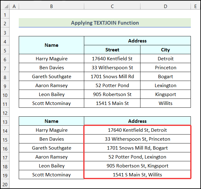
Task: Select Leon Bailey cell in row 10
Action: click(x=51, y=94)
